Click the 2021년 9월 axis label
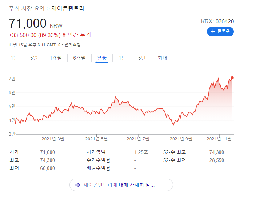 click(181, 139)
